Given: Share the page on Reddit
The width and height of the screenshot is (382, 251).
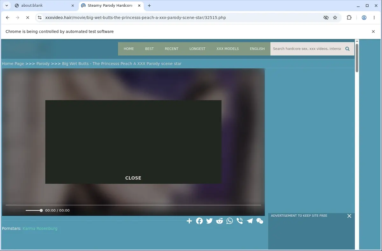Looking at the screenshot, I should pos(219,221).
